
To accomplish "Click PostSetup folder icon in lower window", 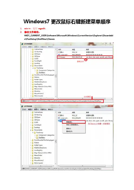I will pyautogui.click(x=35, y=133).
